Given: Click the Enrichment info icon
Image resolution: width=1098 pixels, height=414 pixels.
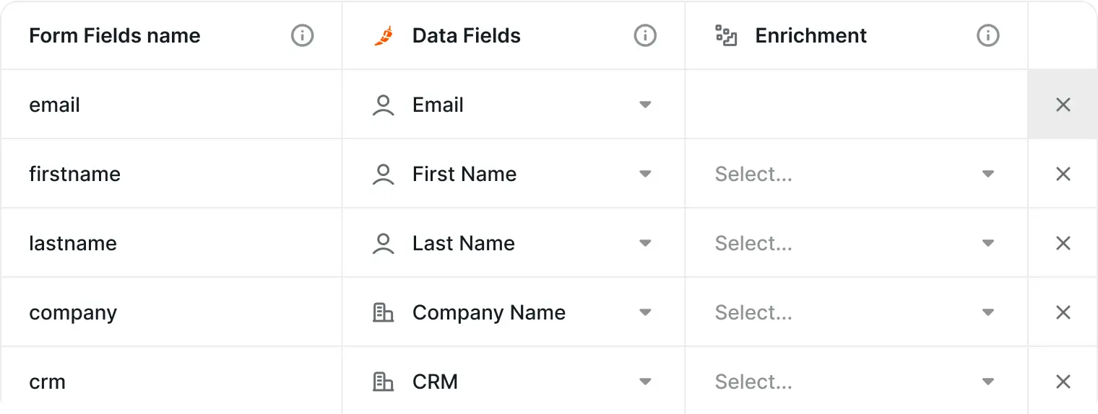Looking at the screenshot, I should [x=987, y=35].
